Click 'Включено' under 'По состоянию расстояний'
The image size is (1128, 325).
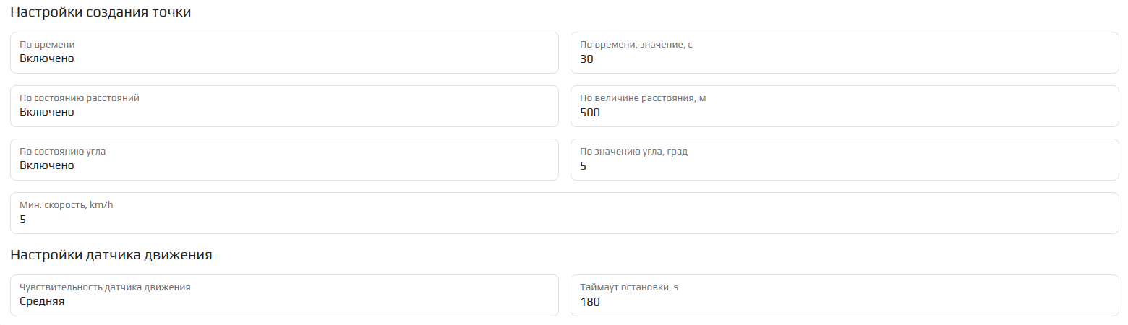(x=47, y=113)
